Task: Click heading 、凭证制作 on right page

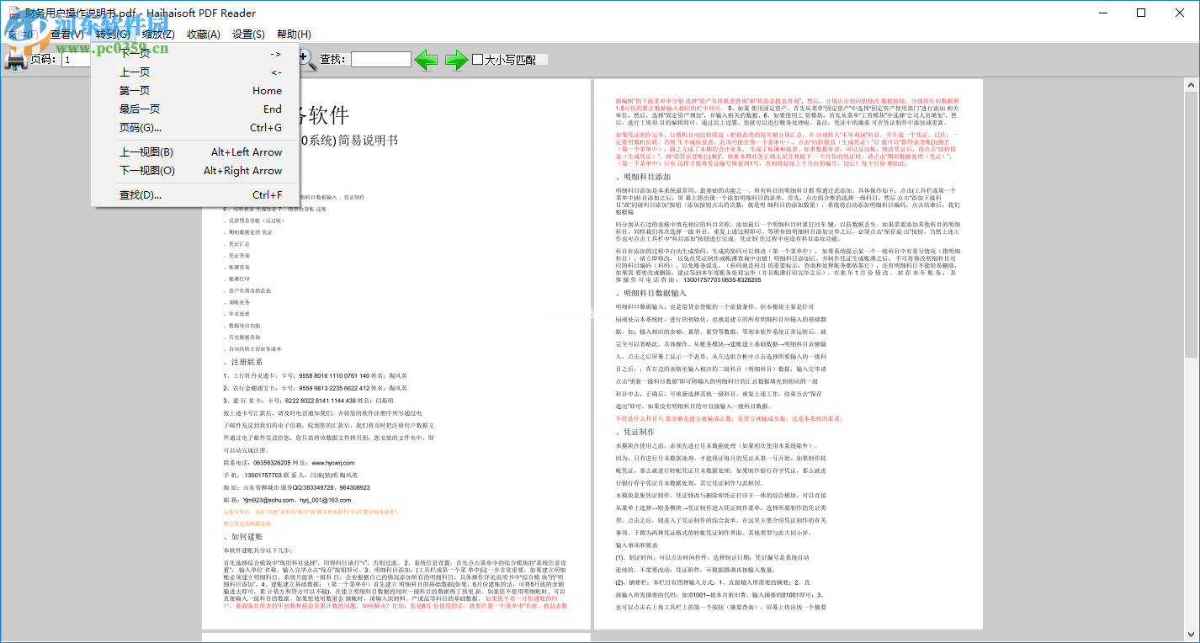Action: click(x=635, y=432)
